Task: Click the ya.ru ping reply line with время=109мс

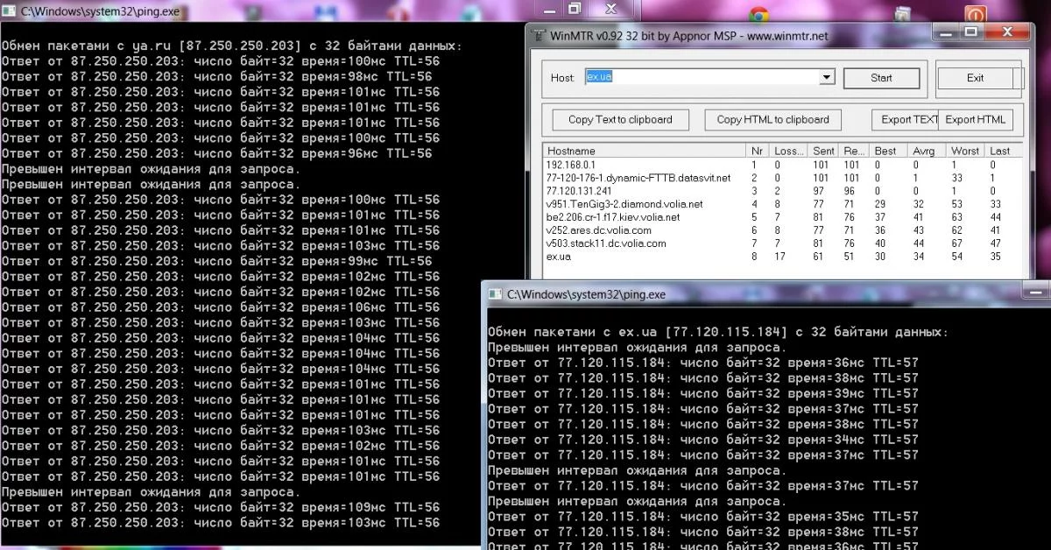Action: [x=221, y=507]
